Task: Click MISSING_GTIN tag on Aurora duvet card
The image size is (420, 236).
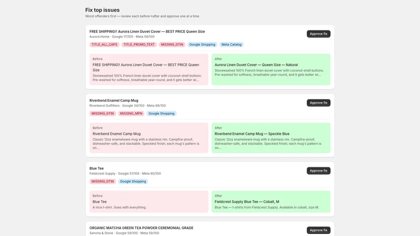Action: 172,45
